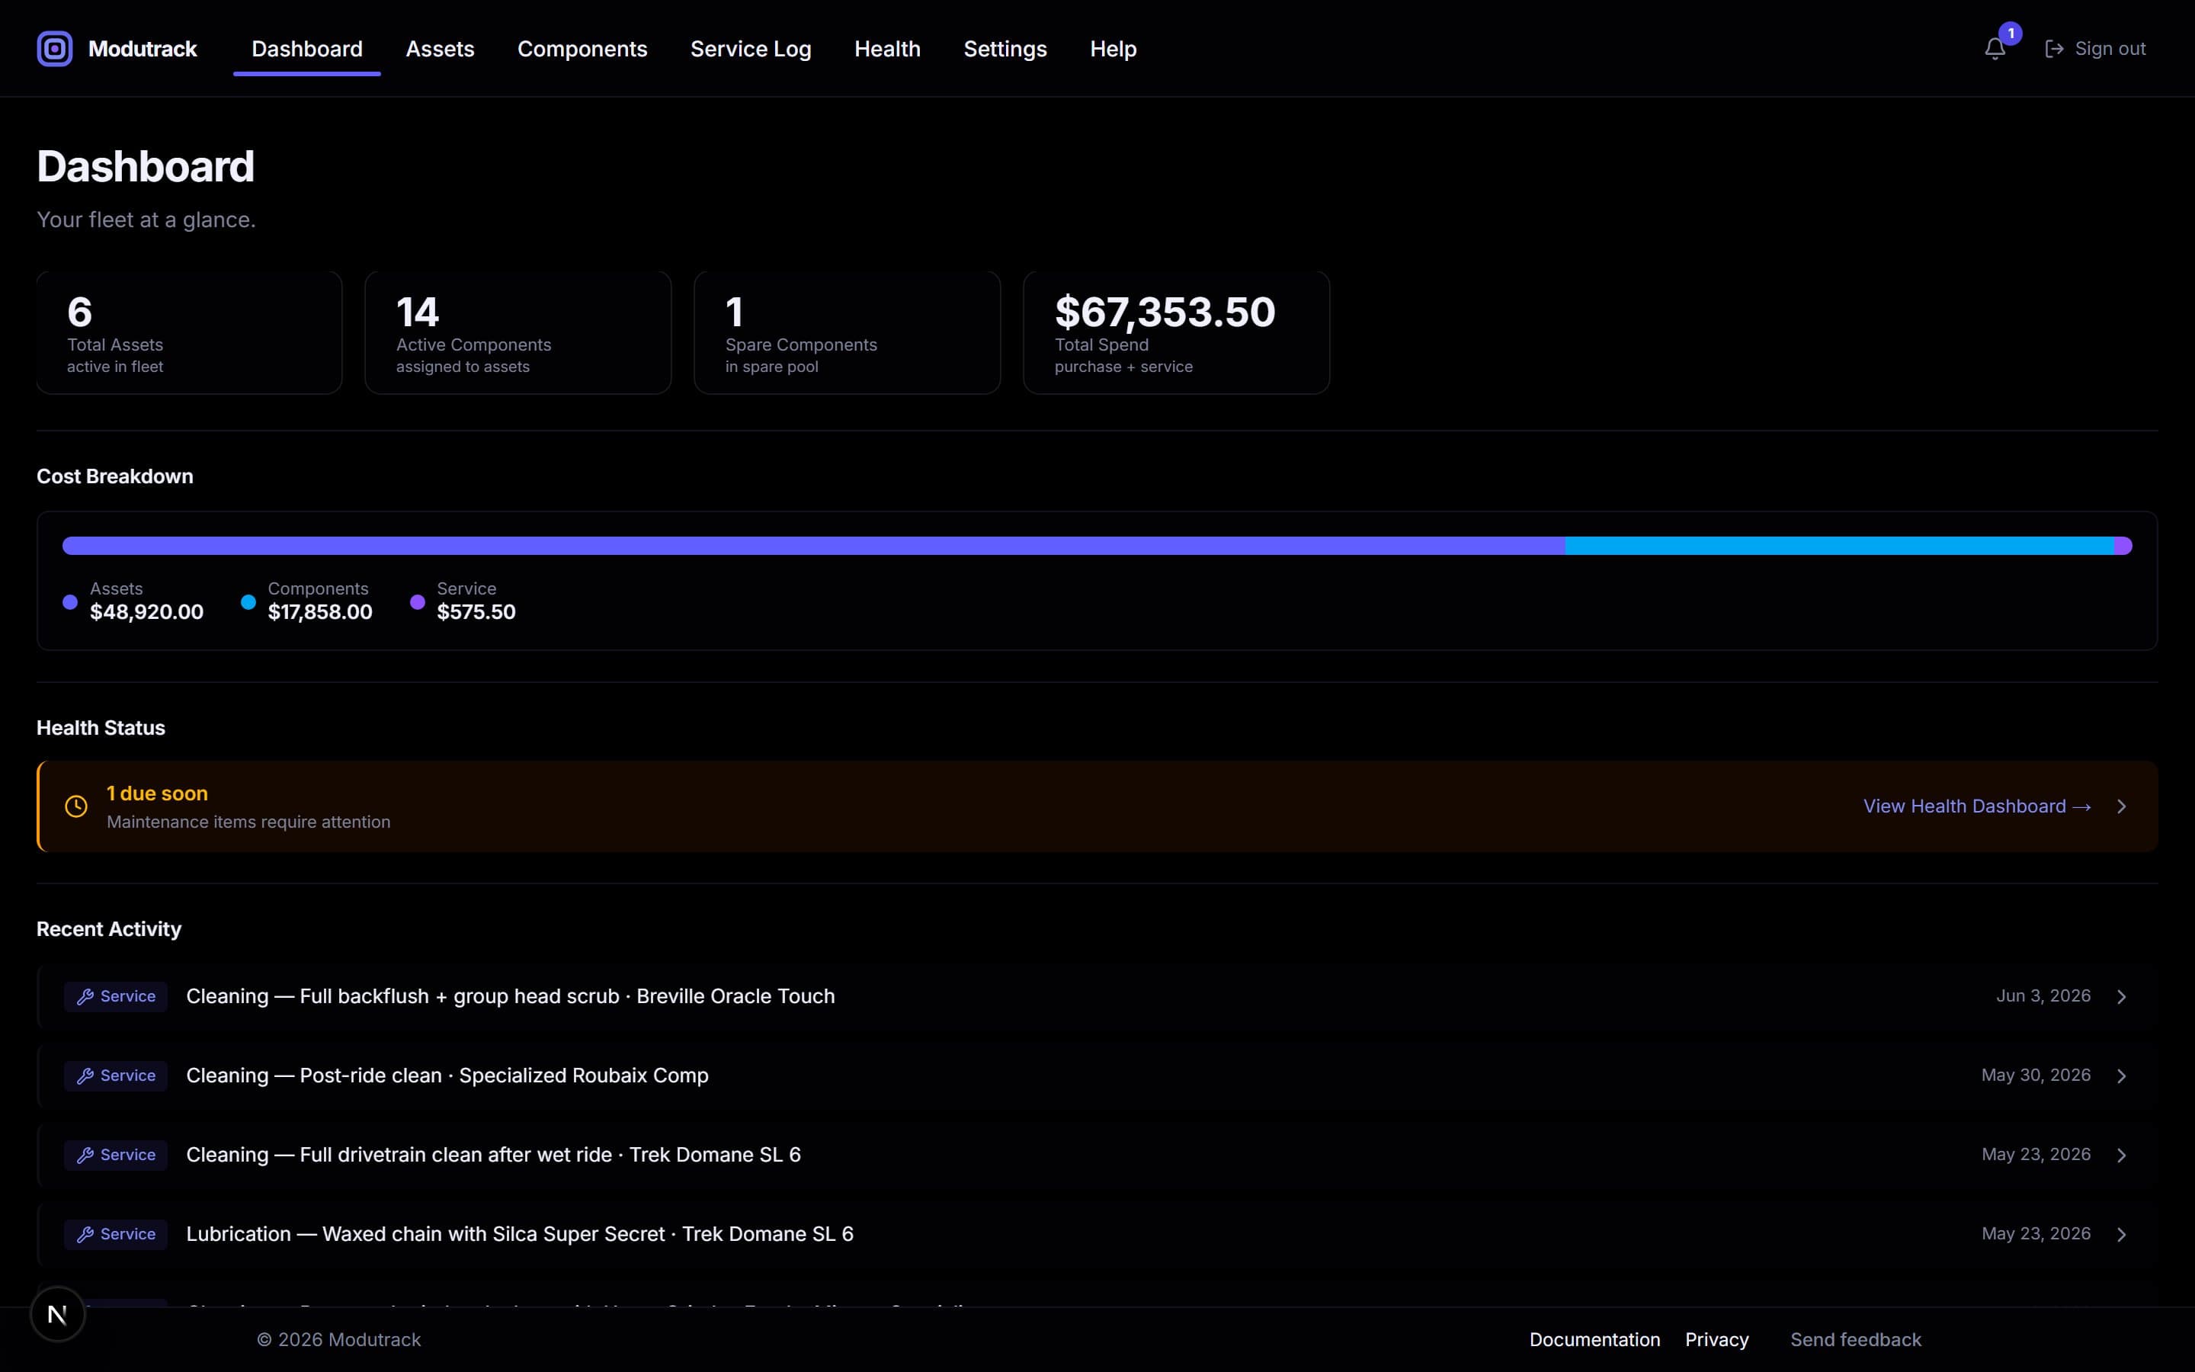Open the Active Components stat card
2195x1372 pixels.
click(518, 332)
